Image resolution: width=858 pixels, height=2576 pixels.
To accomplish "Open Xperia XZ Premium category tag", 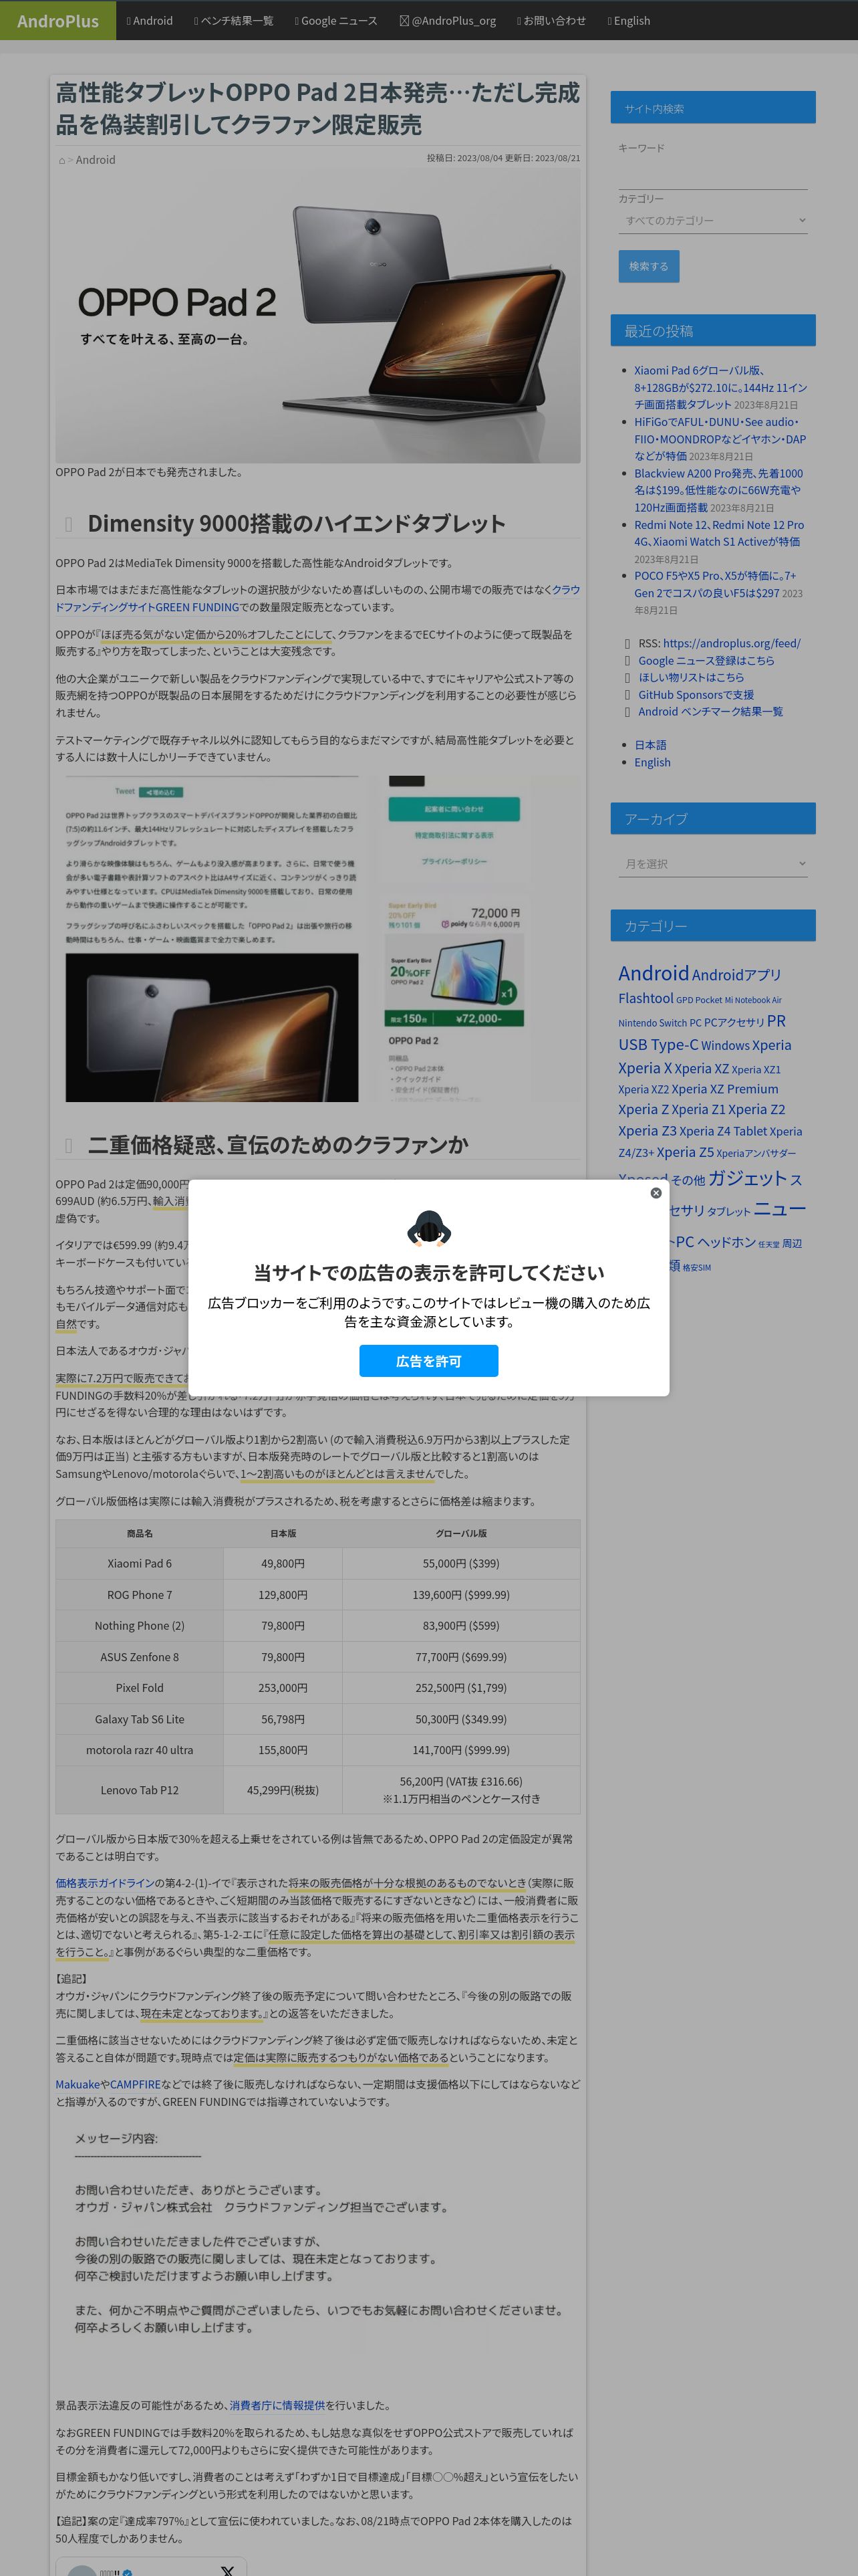I will pyautogui.click(x=725, y=1089).
